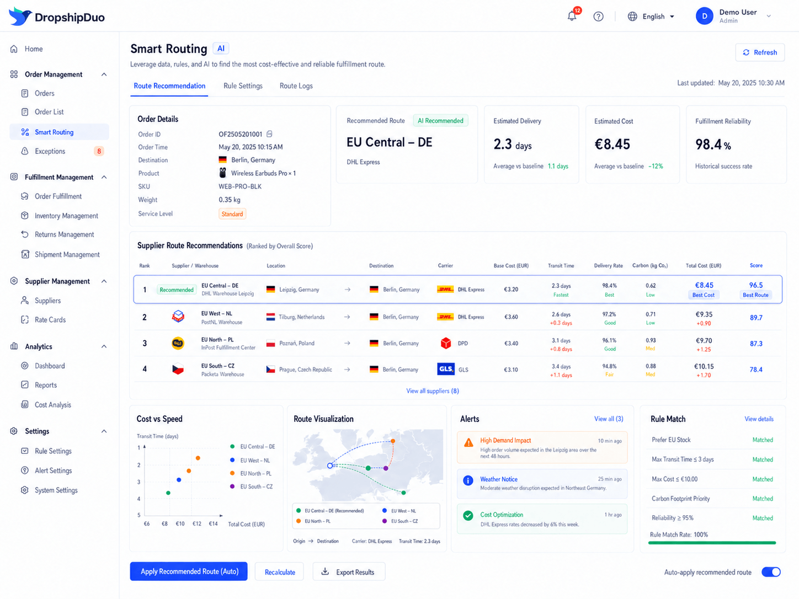This screenshot has height=599, width=799.
Task: Click the Rate Cards icon in sidebar
Action: (x=25, y=320)
